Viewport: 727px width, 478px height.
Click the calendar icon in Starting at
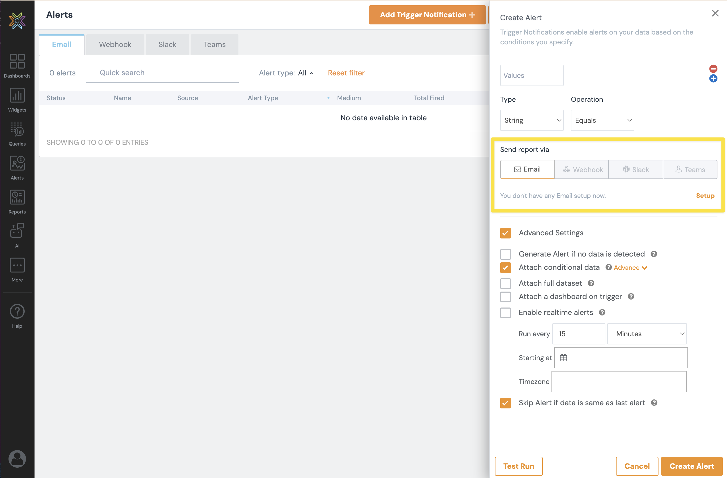[x=563, y=357]
